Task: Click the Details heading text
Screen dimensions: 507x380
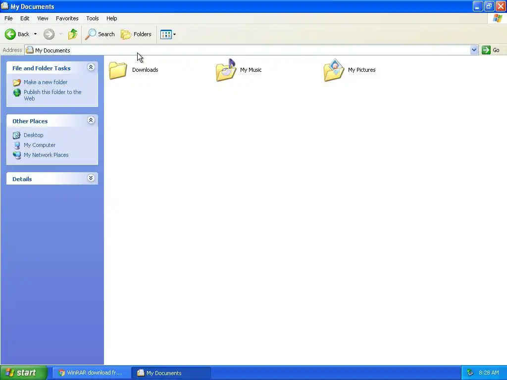Action: pyautogui.click(x=22, y=179)
